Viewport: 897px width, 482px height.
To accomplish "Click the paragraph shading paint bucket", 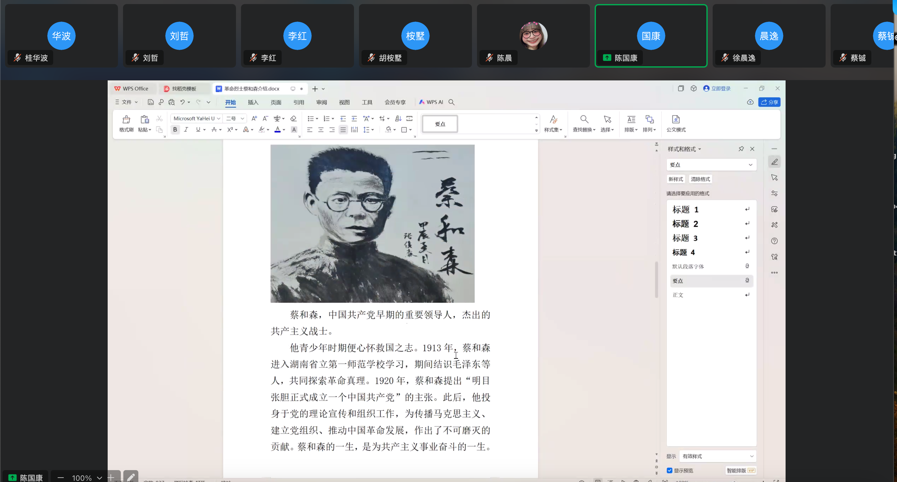I will click(x=388, y=129).
